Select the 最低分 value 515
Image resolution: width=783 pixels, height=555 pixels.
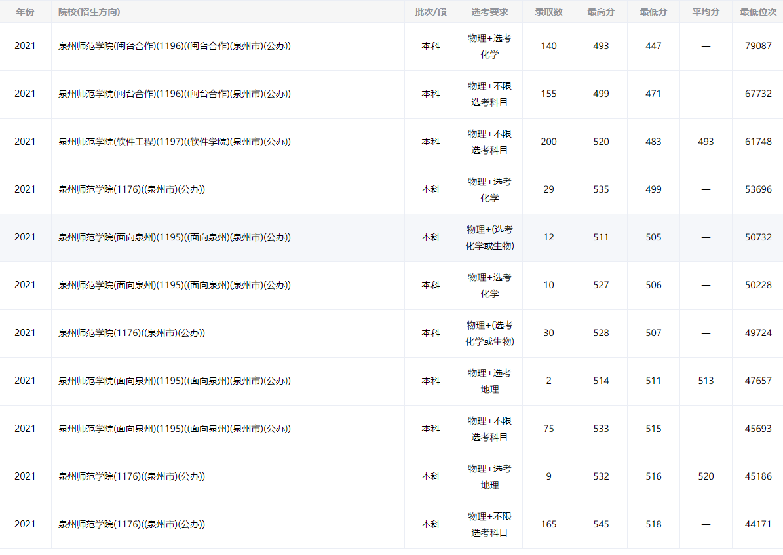(653, 429)
